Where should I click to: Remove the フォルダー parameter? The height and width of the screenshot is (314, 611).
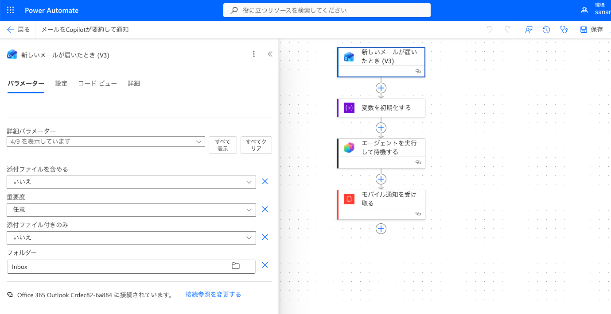[265, 265]
